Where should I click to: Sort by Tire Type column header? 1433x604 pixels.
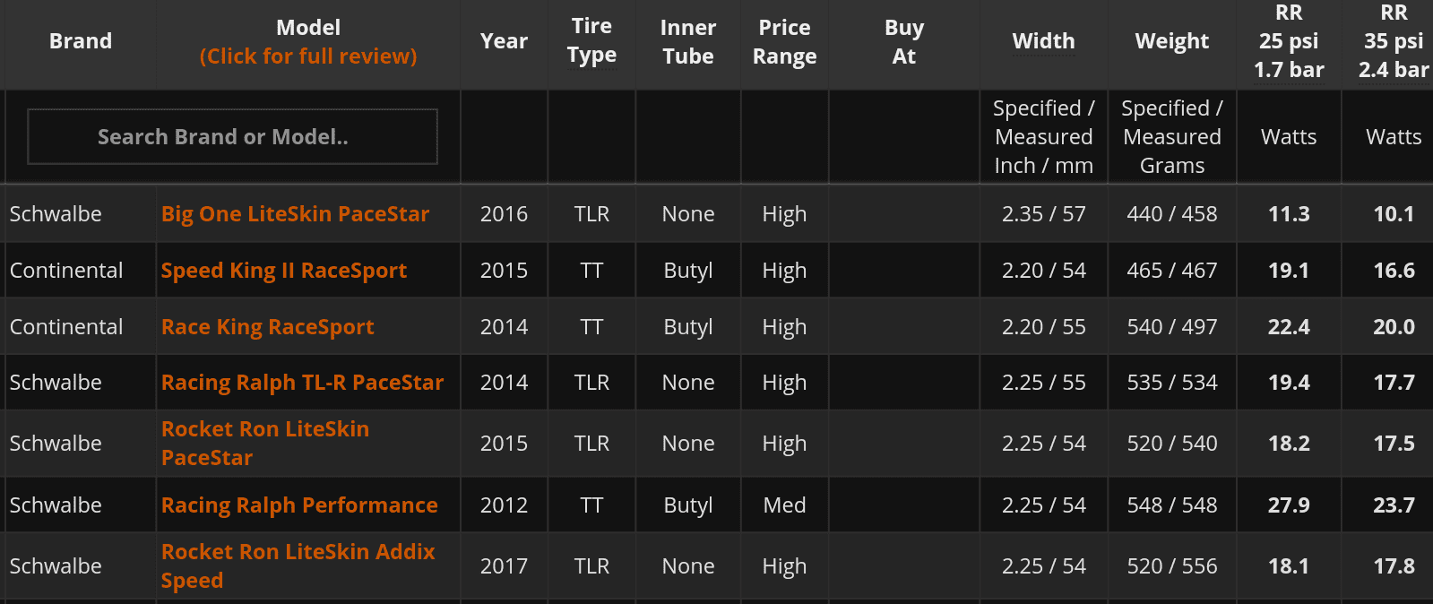(591, 41)
